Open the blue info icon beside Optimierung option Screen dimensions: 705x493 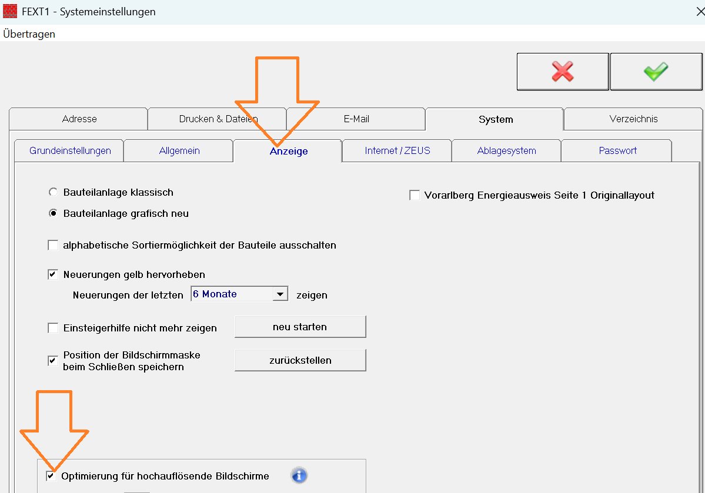299,476
